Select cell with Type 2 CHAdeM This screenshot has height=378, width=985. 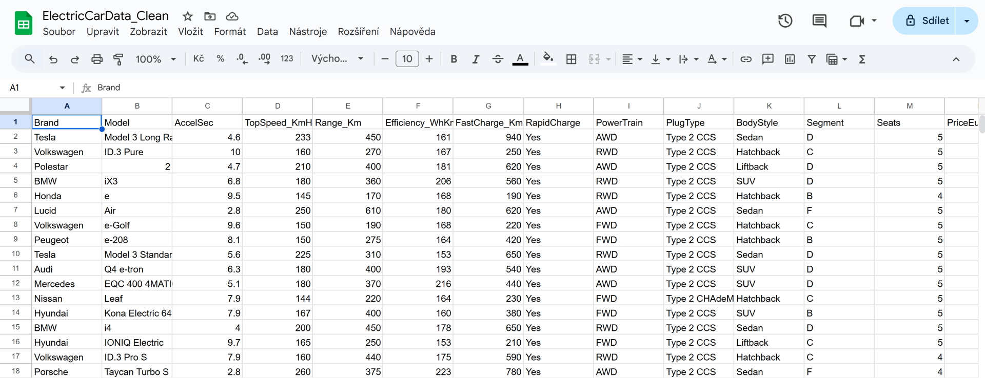699,299
